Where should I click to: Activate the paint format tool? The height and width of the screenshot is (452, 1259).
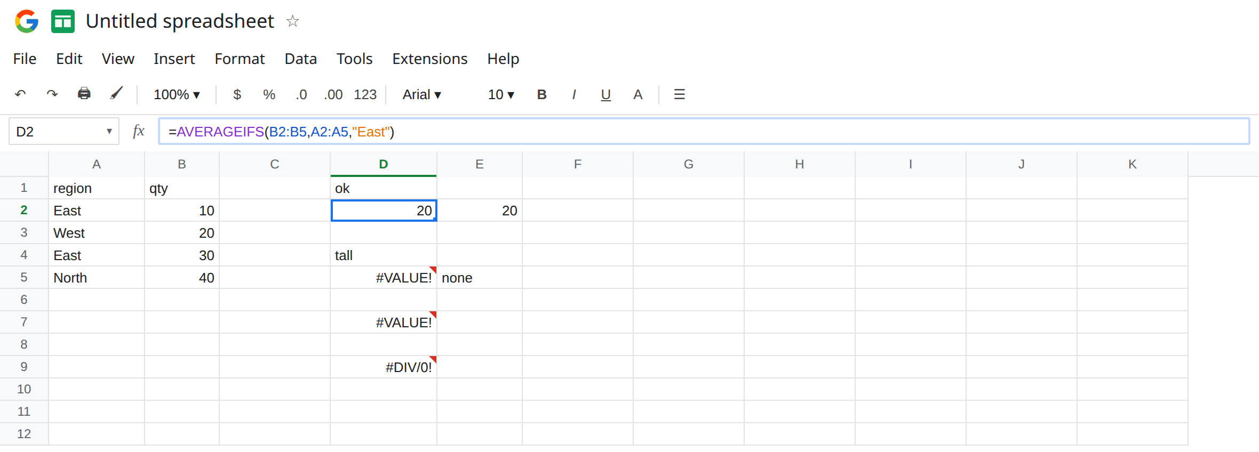(116, 94)
